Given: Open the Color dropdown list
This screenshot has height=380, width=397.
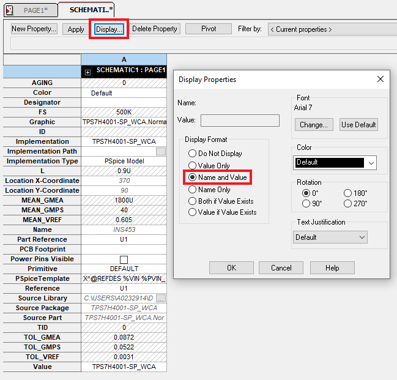Looking at the screenshot, I should 371,163.
